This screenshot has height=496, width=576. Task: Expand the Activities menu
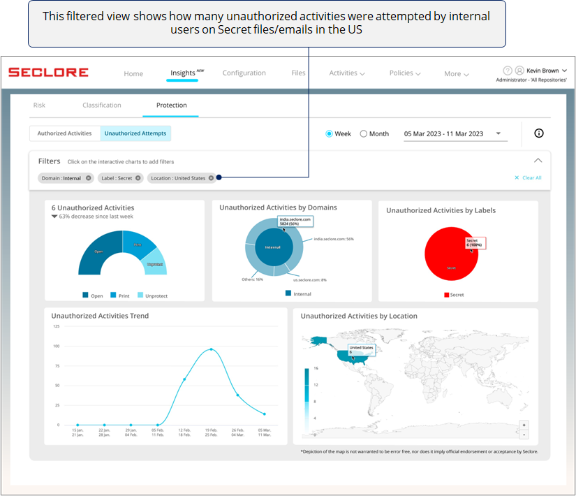coord(347,73)
